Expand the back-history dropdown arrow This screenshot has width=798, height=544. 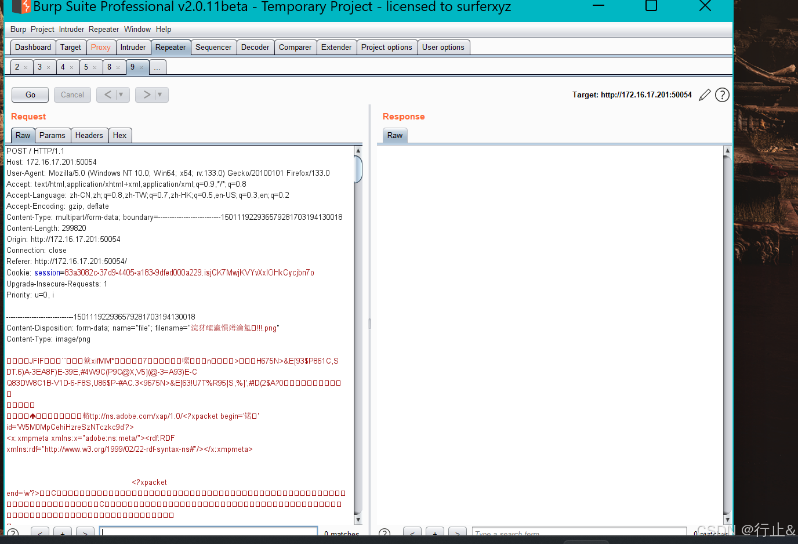(x=121, y=95)
